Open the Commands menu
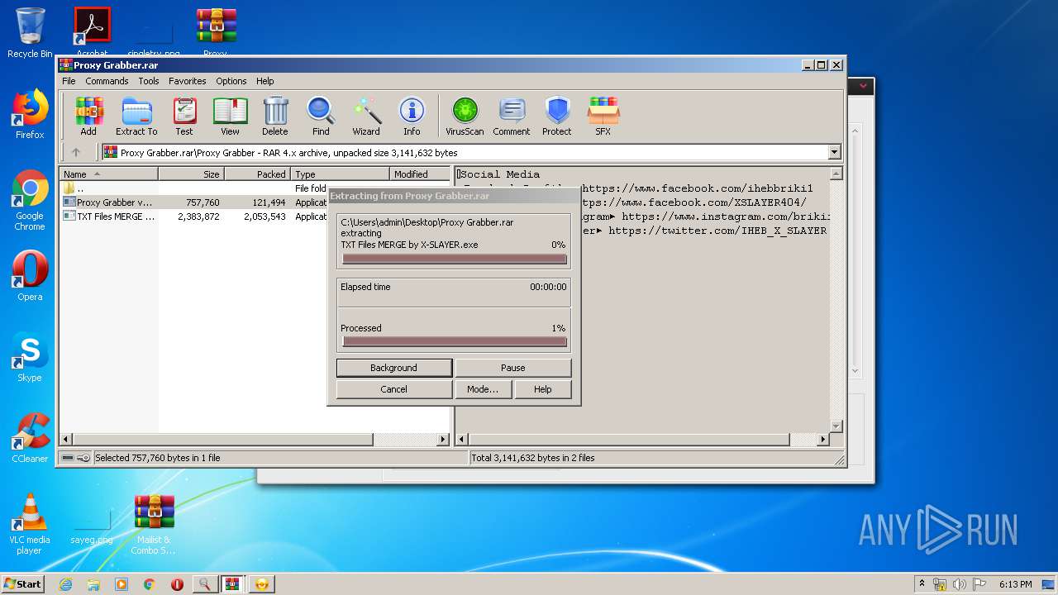The image size is (1058, 595). click(107, 81)
